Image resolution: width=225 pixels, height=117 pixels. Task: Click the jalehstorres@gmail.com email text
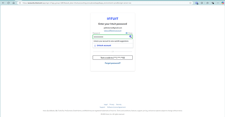[113, 28]
